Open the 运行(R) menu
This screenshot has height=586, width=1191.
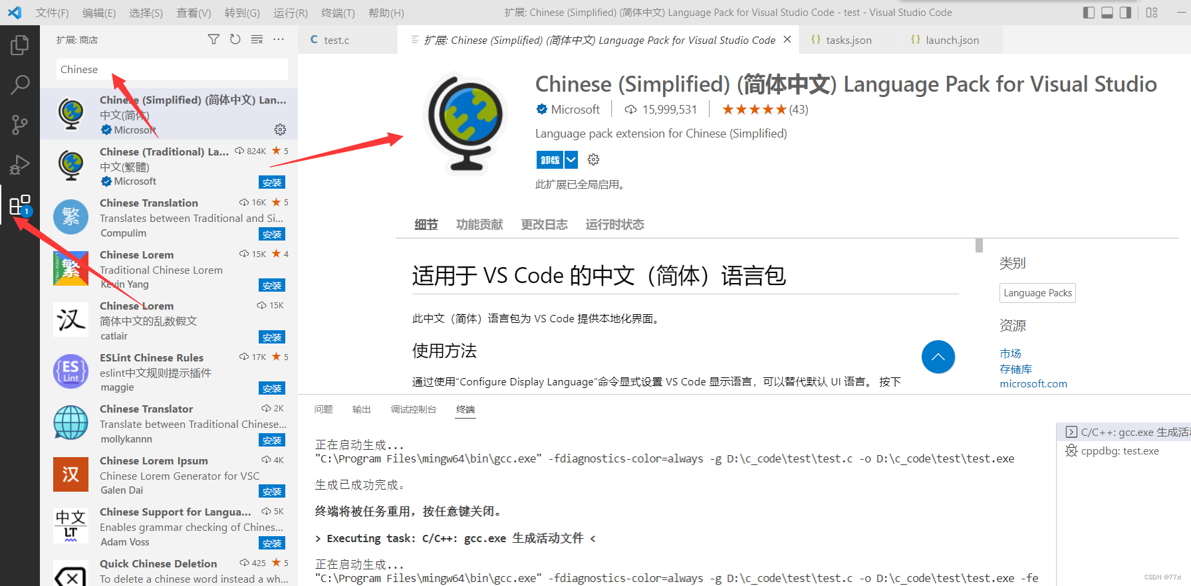(x=291, y=13)
